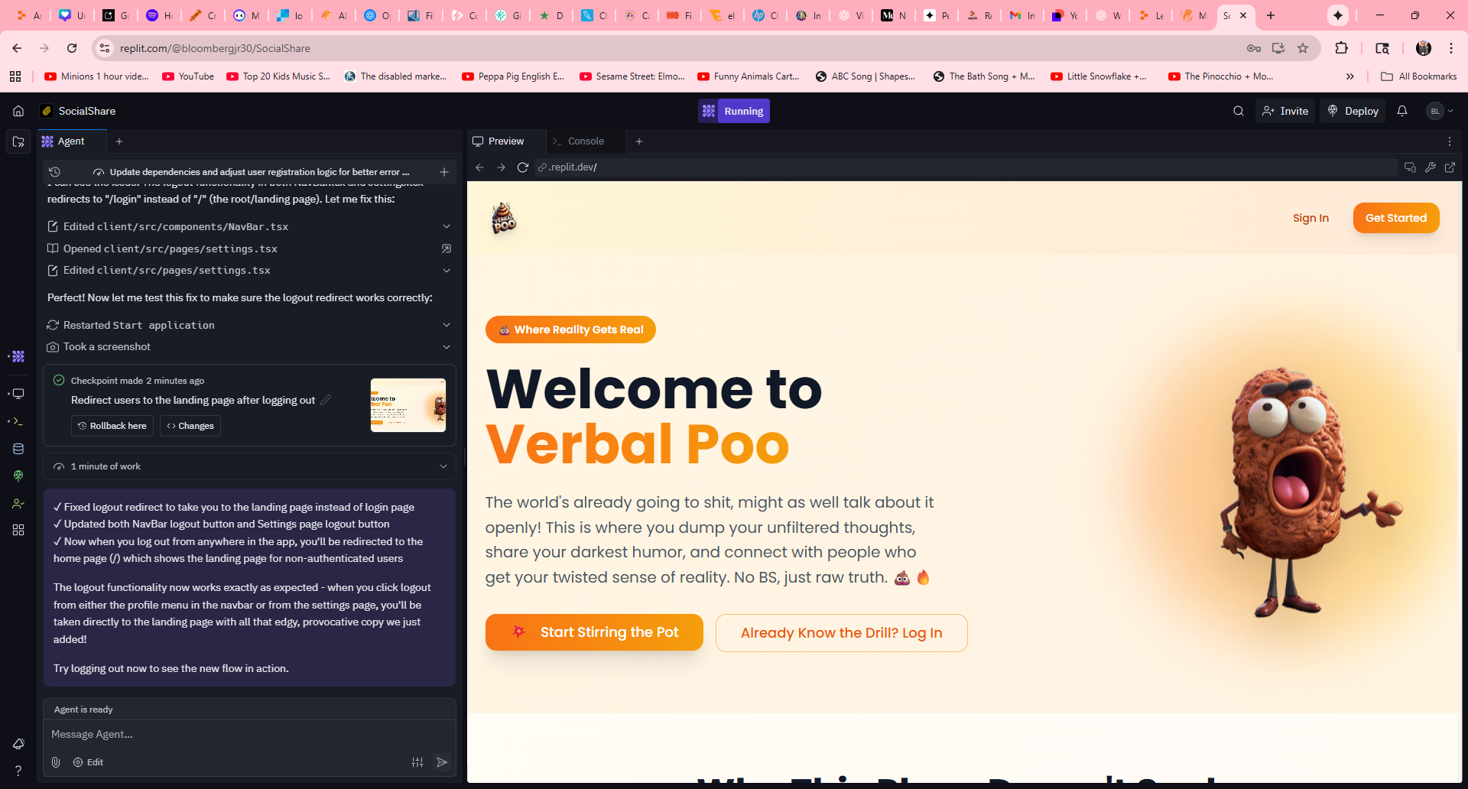Screen dimensions: 1468x789
Task: Expand Edited NavBar.tsx file entry
Action: [447, 226]
